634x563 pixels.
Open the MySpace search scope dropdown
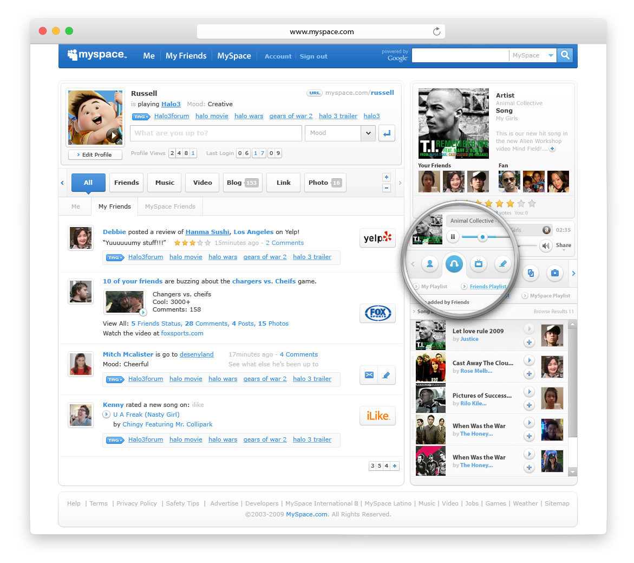click(550, 55)
